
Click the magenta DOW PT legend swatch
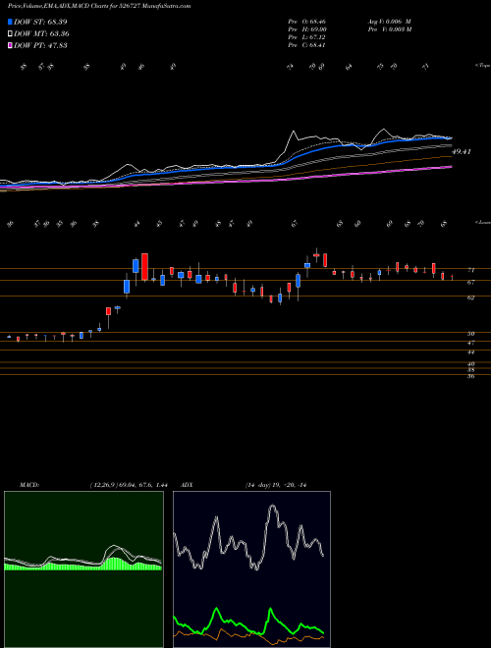[10, 45]
